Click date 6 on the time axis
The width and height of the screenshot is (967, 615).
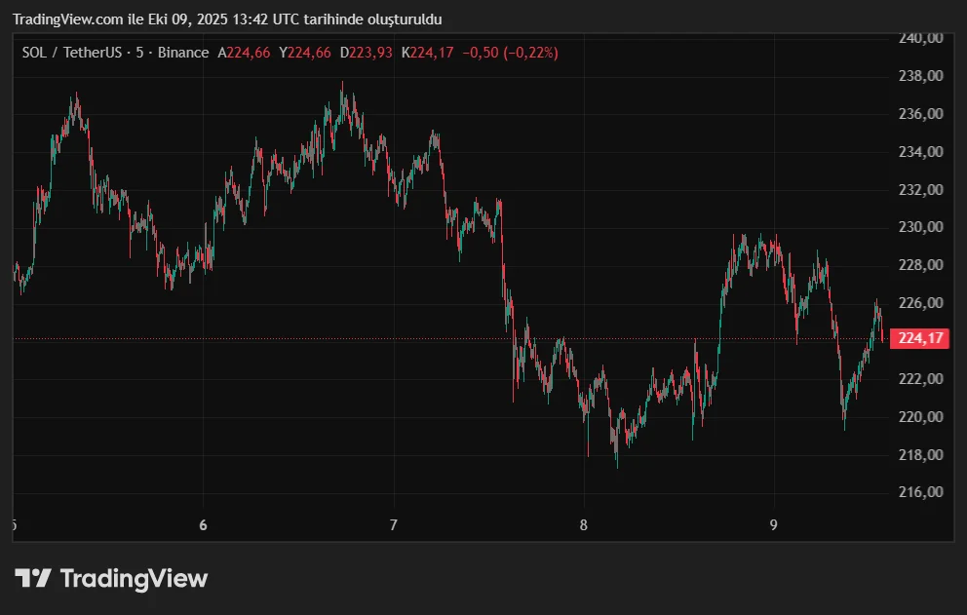pos(203,525)
